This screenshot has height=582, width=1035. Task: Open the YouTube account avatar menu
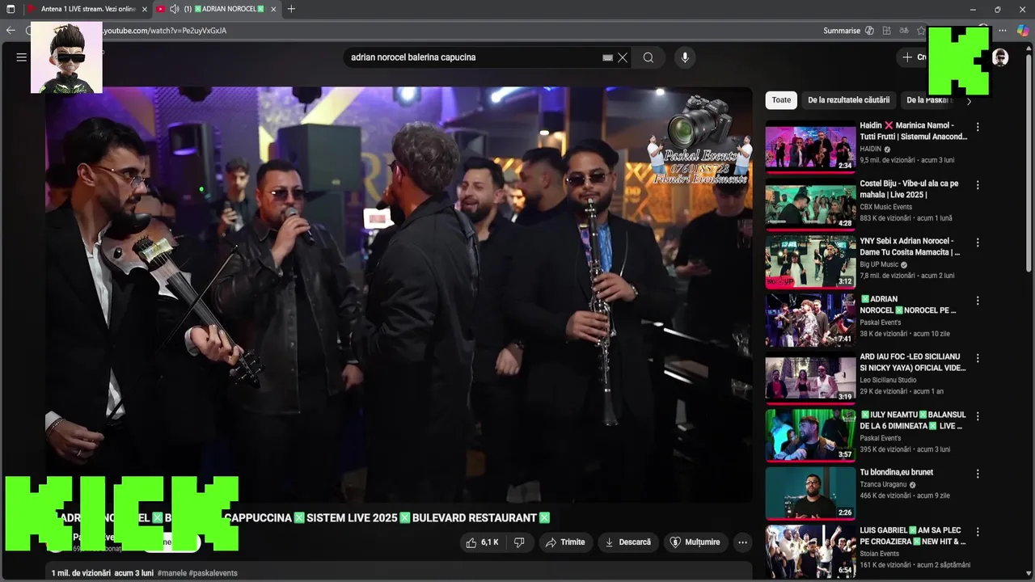pyautogui.click(x=1000, y=57)
